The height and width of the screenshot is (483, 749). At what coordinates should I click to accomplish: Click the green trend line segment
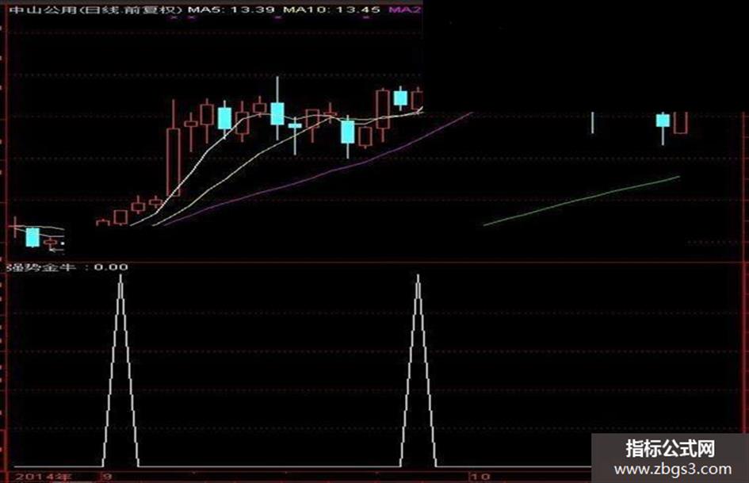pyautogui.click(x=581, y=201)
